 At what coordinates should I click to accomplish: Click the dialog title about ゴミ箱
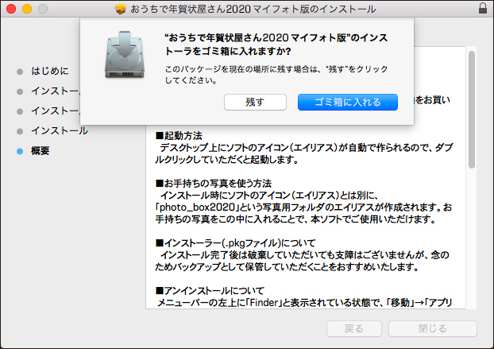(x=276, y=45)
